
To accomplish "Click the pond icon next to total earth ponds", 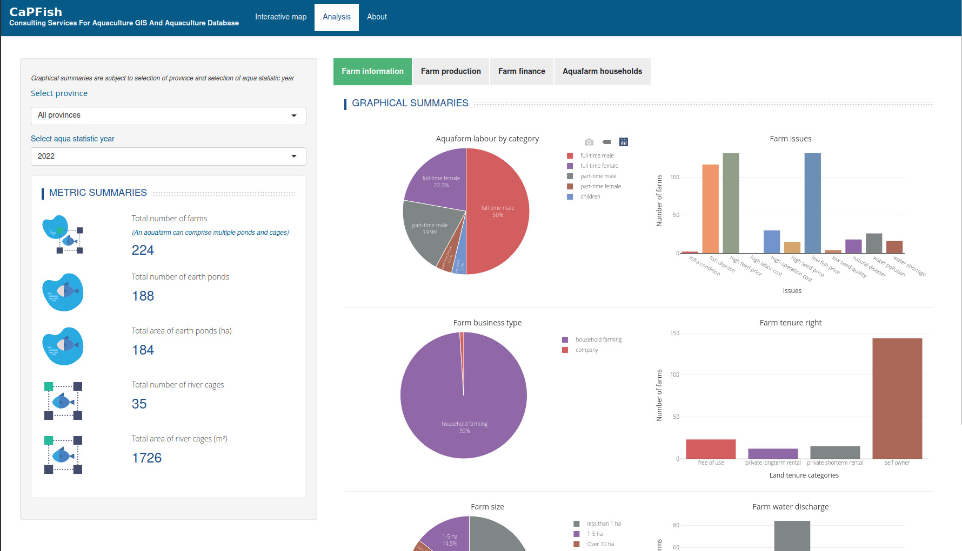I will click(x=63, y=291).
